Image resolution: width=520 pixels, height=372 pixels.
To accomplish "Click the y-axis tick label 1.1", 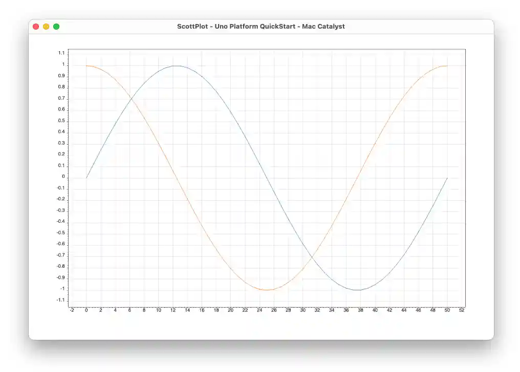I will click(x=61, y=53).
